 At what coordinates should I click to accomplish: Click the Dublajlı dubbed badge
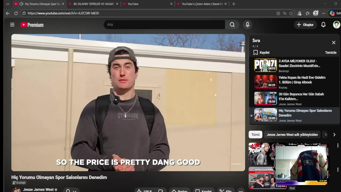point(19,183)
